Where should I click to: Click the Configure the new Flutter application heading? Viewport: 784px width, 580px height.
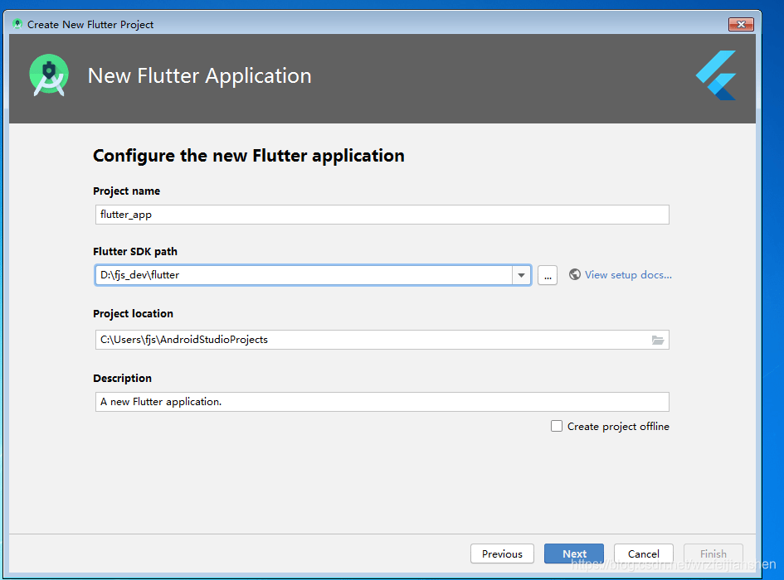(x=249, y=156)
